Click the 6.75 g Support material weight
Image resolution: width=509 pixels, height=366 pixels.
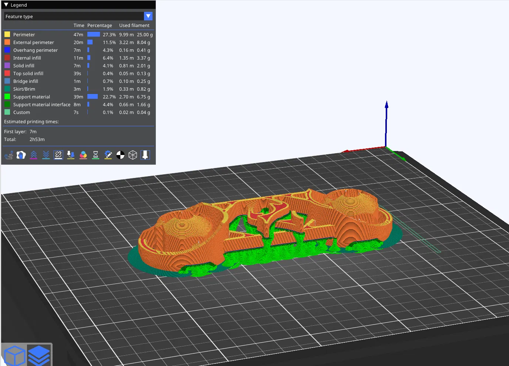pyautogui.click(x=144, y=97)
